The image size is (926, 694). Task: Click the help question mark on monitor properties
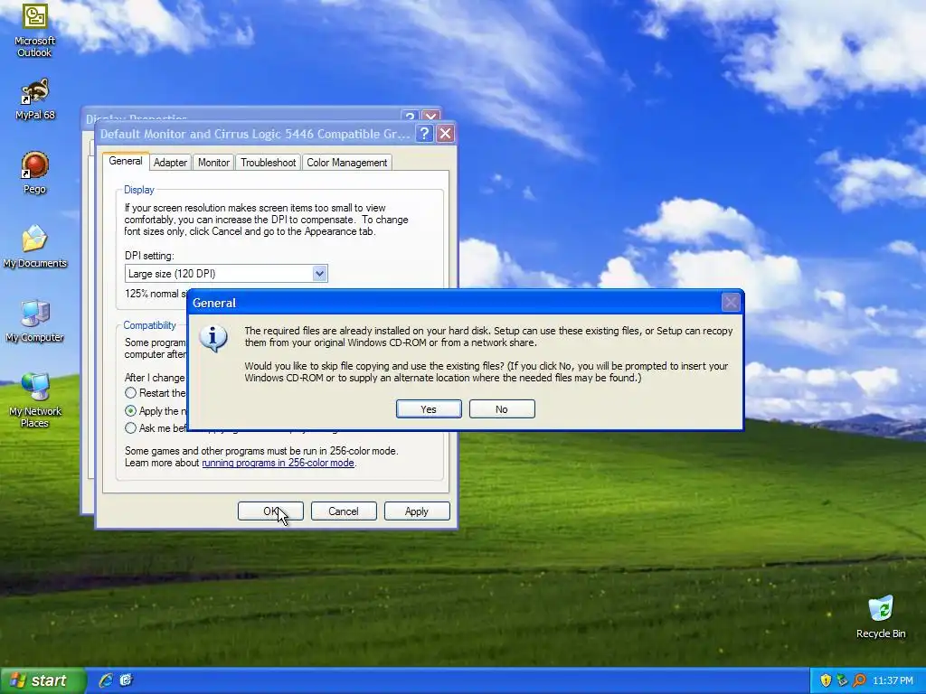[x=424, y=134]
